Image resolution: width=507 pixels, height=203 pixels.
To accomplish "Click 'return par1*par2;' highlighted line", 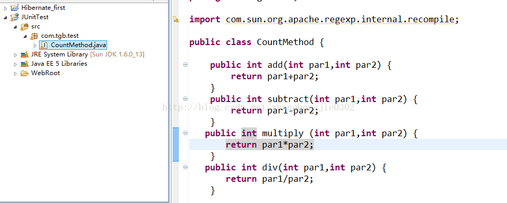I will (x=270, y=144).
